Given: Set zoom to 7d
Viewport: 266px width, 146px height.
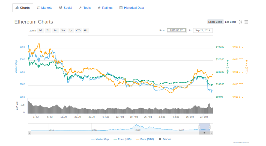Looking at the screenshot, I should 48,30.
